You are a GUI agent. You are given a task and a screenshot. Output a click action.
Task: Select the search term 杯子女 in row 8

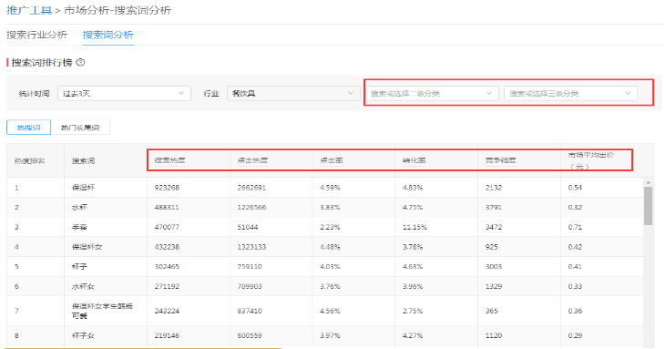(83, 336)
